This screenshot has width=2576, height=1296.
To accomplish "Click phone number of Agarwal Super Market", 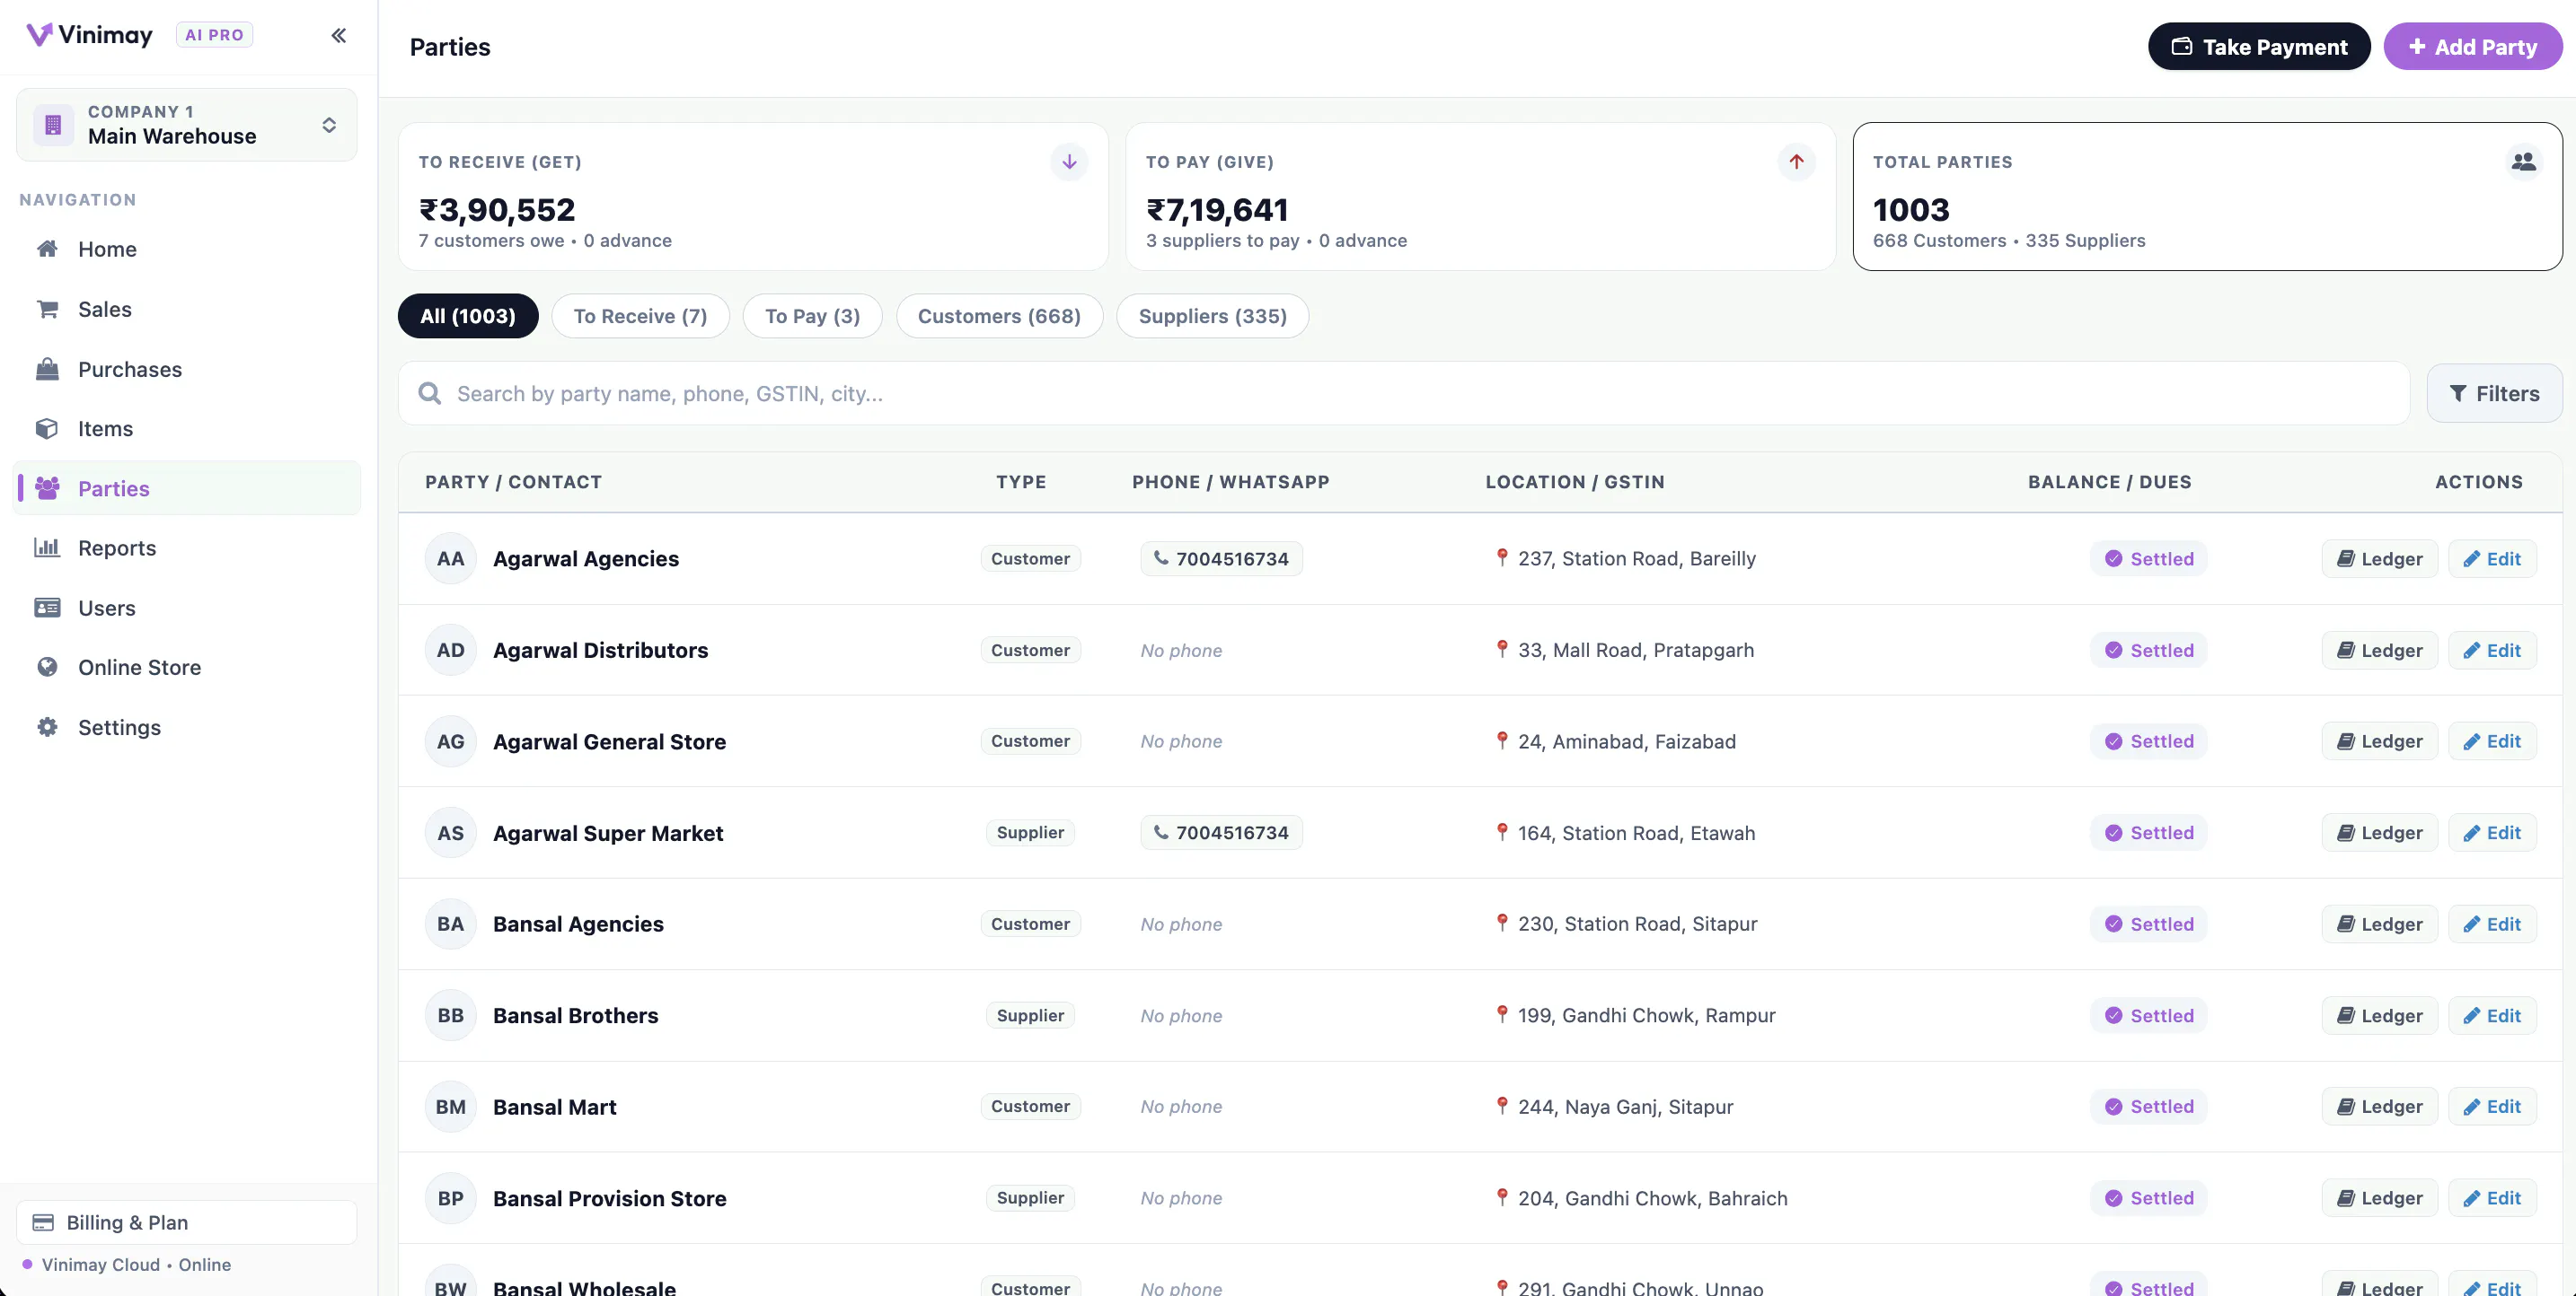I will click(x=1221, y=832).
